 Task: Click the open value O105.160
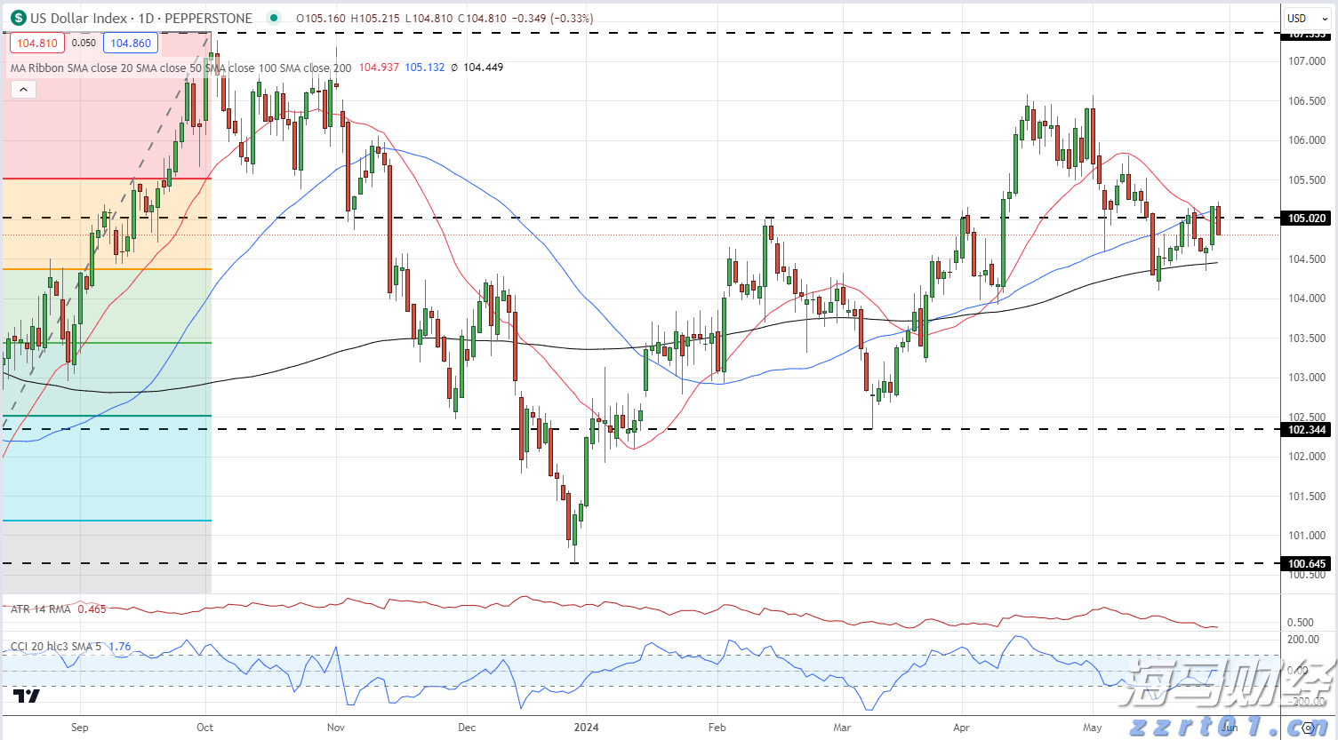(321, 18)
